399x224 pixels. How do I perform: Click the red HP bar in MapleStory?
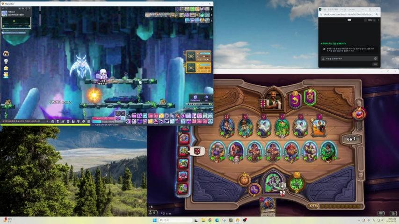coord(103,119)
